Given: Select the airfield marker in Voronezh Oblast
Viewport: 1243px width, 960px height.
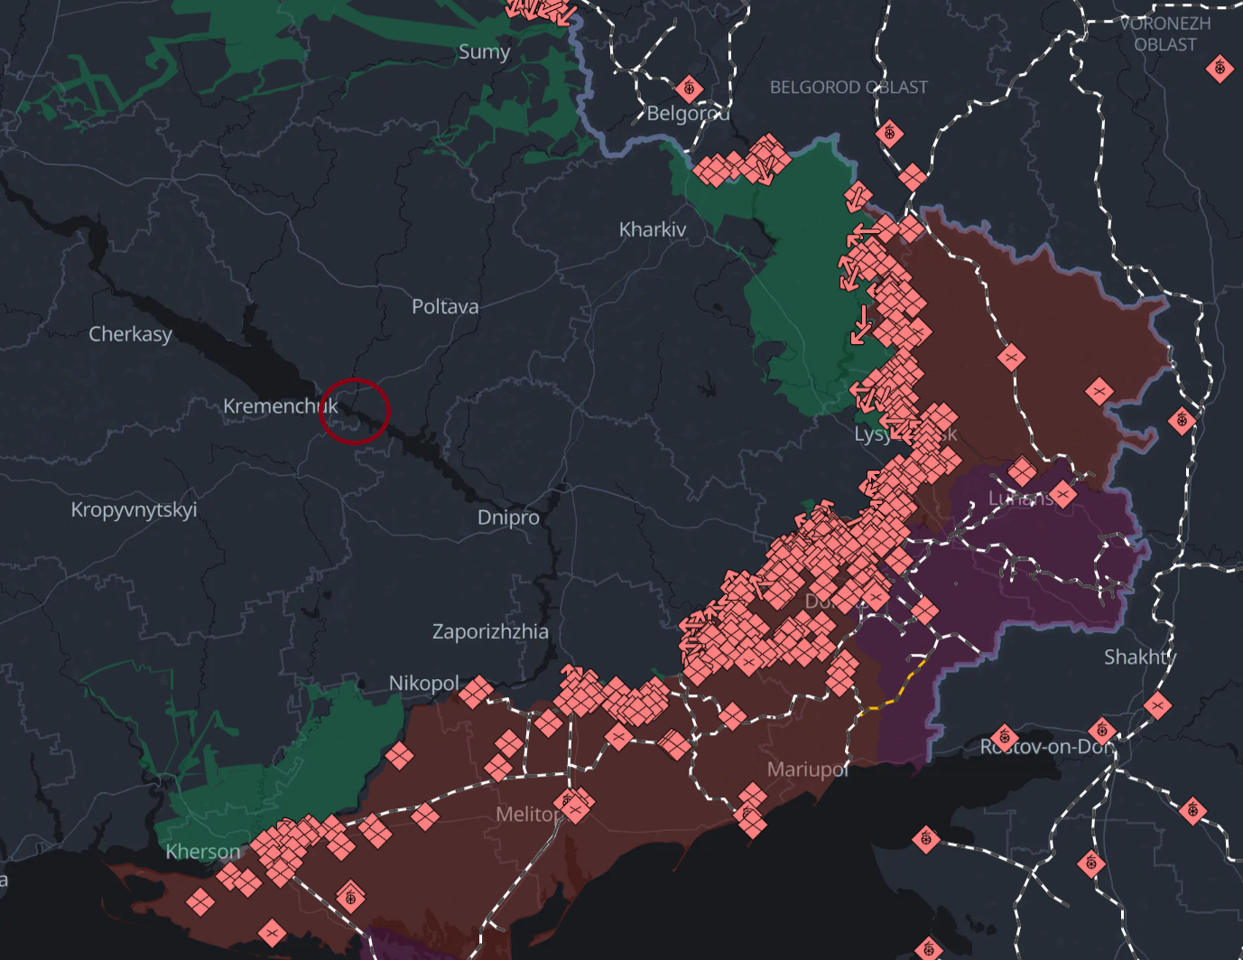Looking at the screenshot, I should 1220,68.
